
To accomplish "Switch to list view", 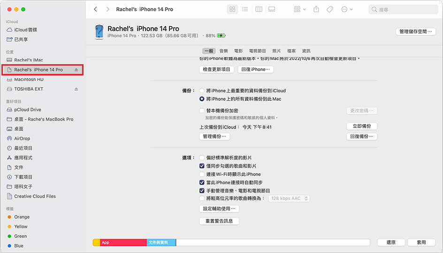I will point(245,9).
